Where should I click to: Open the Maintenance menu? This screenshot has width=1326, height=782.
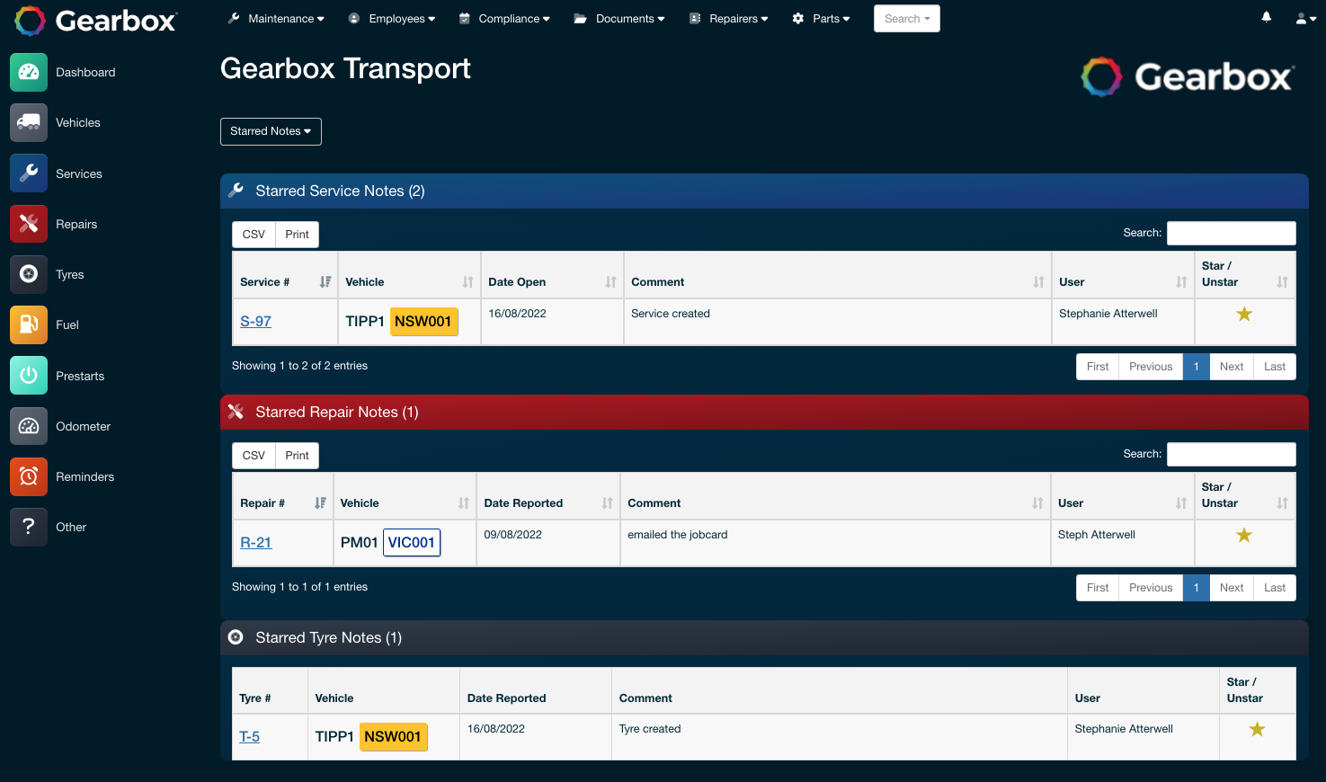276,19
